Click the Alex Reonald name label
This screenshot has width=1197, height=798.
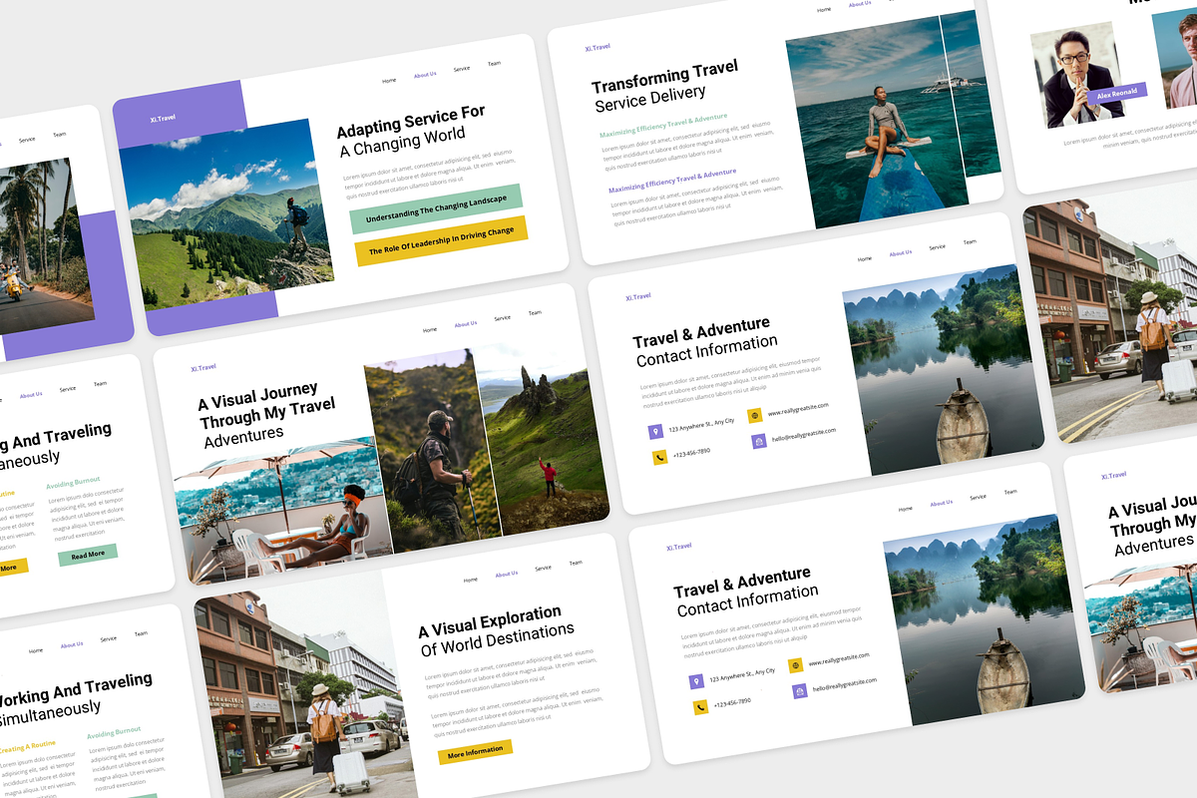1116,95
